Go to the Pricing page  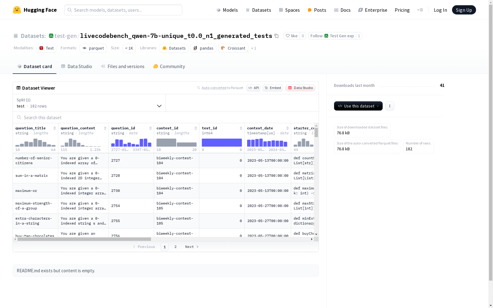point(402,10)
